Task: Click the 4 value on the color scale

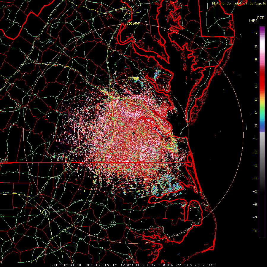Action: (x=256, y=73)
